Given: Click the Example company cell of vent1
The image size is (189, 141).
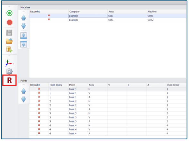Looking at the screenshot, I should [88, 16].
